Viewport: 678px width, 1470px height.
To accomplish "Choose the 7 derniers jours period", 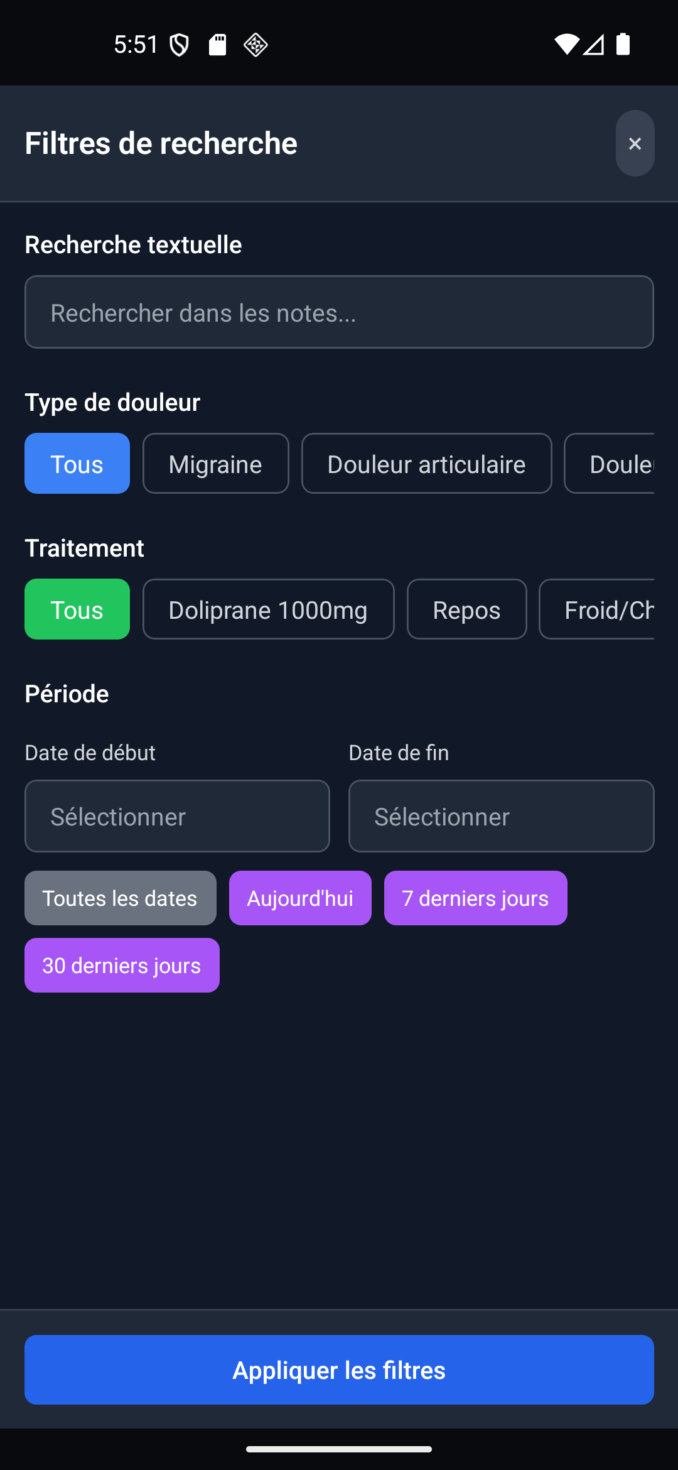I will (x=475, y=898).
